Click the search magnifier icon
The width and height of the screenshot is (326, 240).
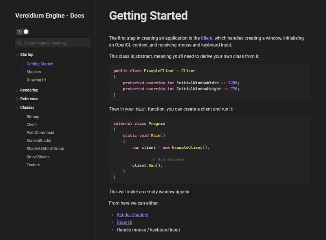pyautogui.click(x=20, y=43)
